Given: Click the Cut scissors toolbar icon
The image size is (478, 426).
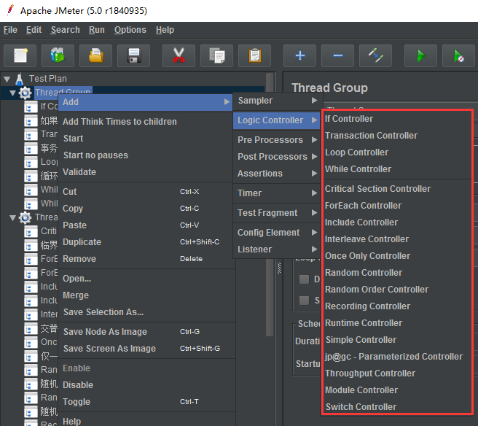Looking at the screenshot, I should (179, 55).
